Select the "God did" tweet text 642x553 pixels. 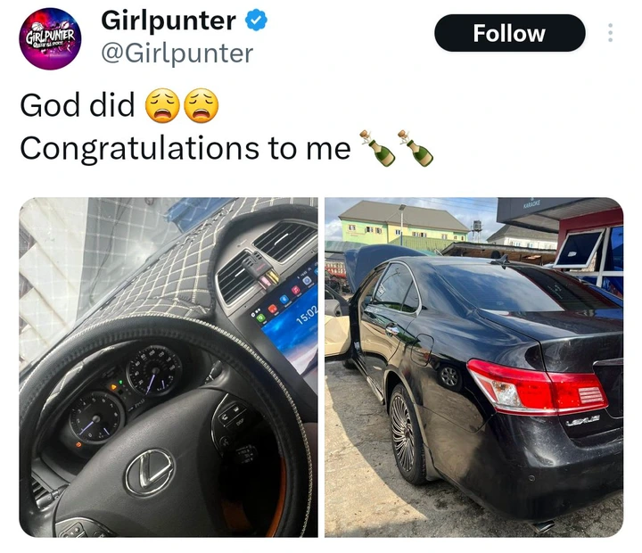pyautogui.click(x=78, y=105)
